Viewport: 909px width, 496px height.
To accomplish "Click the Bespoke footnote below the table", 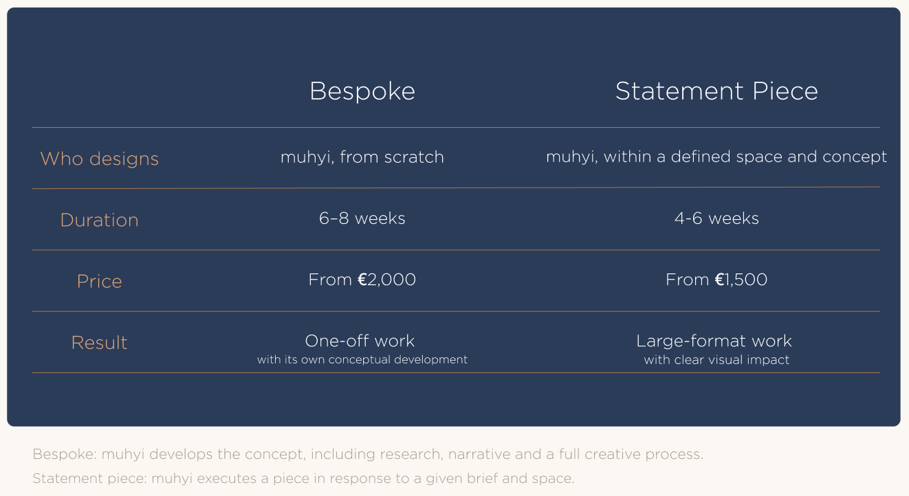I will pos(368,454).
